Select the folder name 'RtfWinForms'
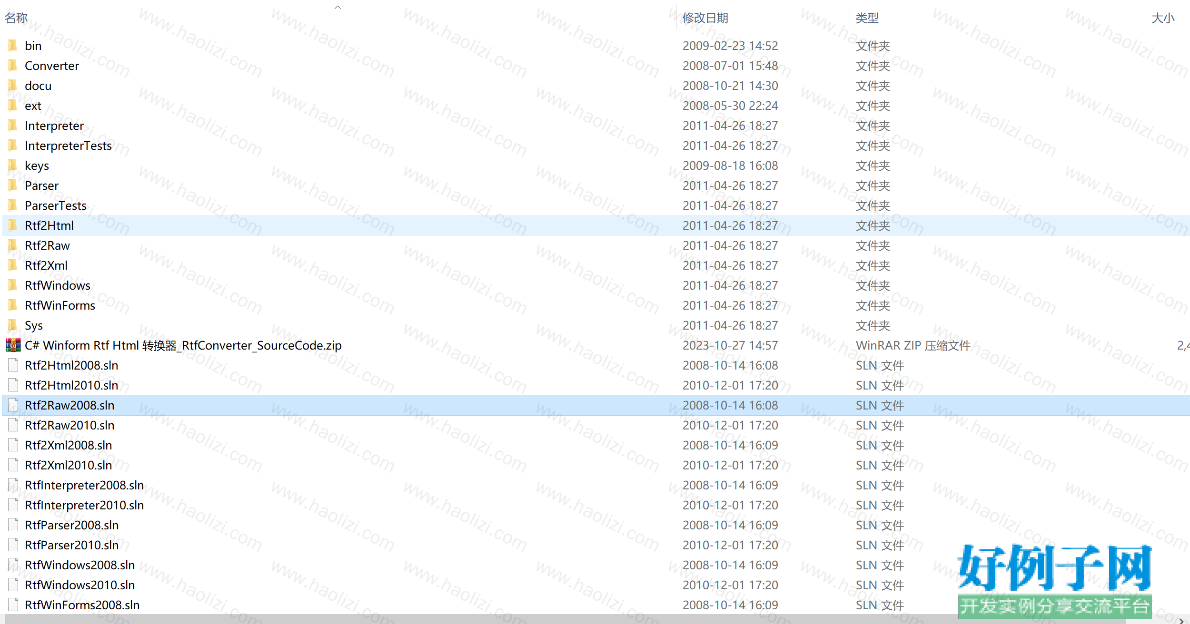 pos(60,305)
